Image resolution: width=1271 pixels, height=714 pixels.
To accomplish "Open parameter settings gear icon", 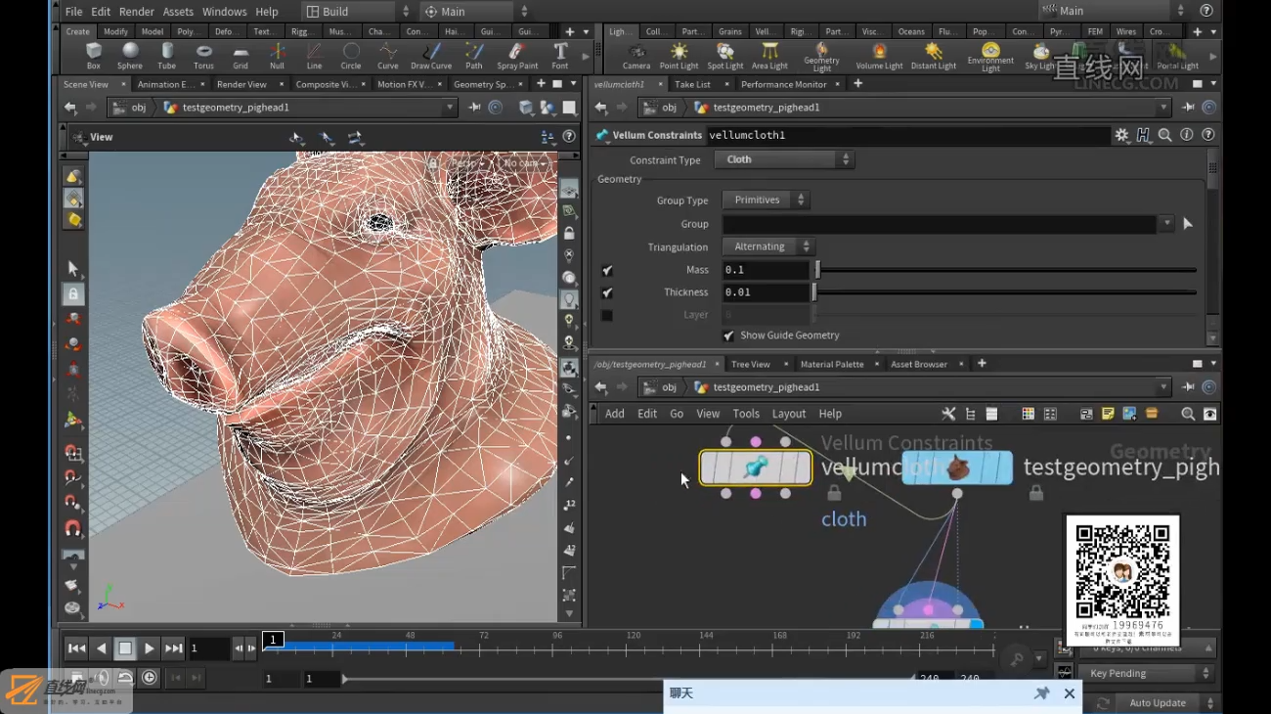I will pyautogui.click(x=1121, y=135).
